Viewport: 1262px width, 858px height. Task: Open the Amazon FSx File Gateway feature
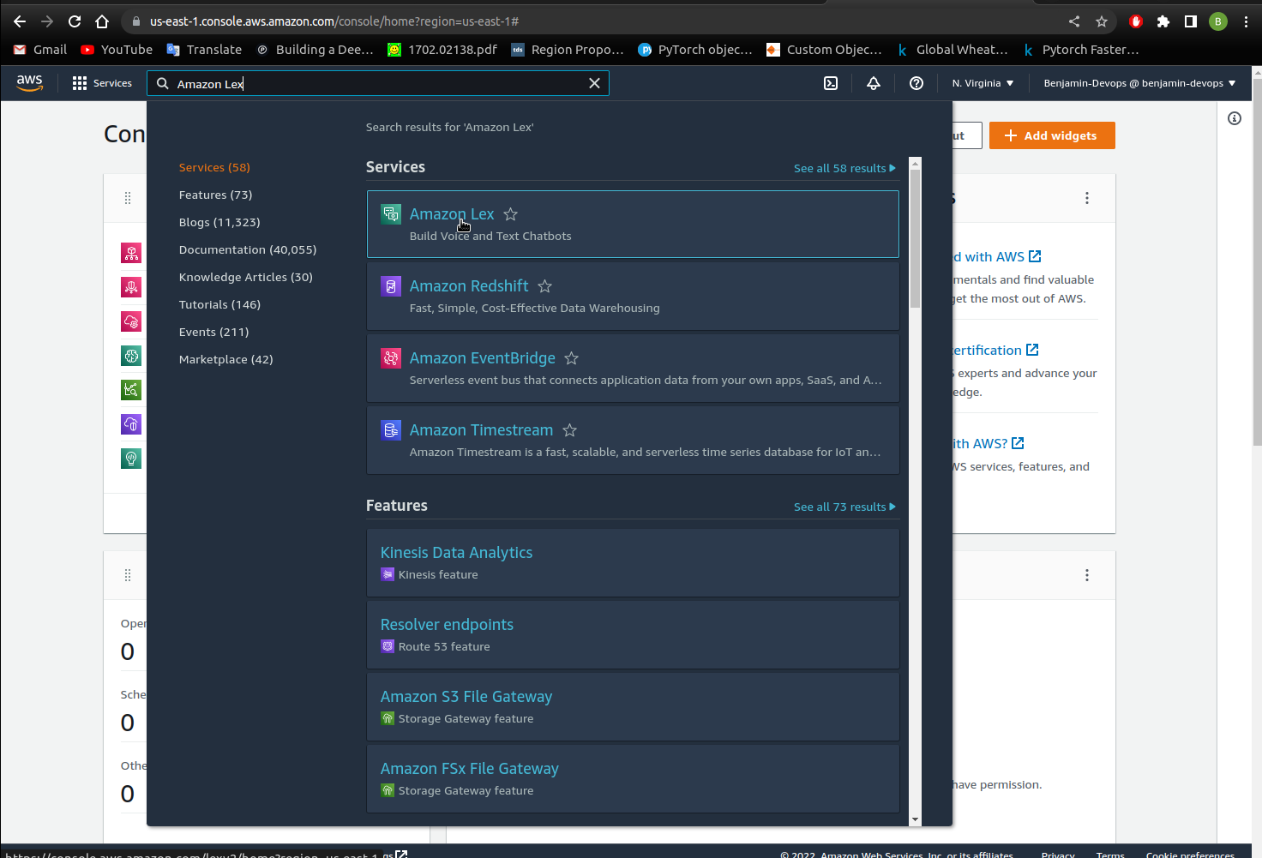(469, 769)
